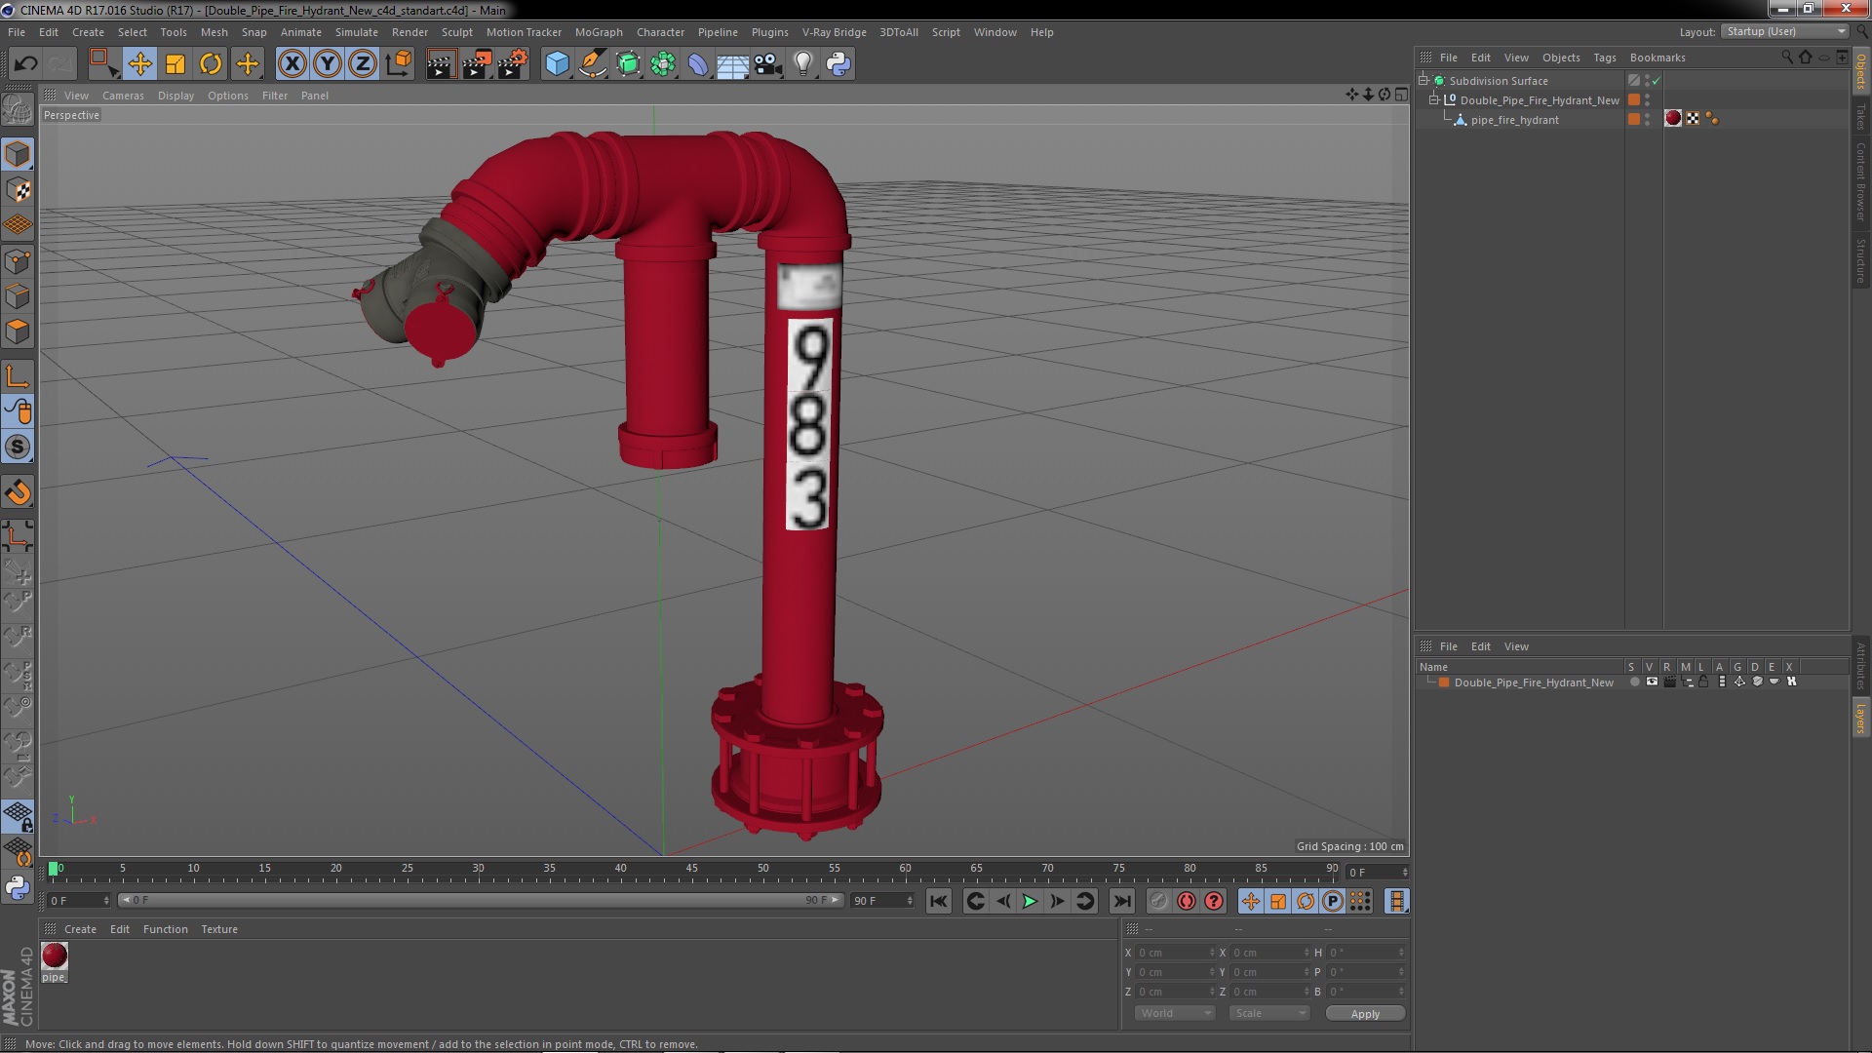Click the X position input field
1872x1053 pixels.
coord(1174,953)
